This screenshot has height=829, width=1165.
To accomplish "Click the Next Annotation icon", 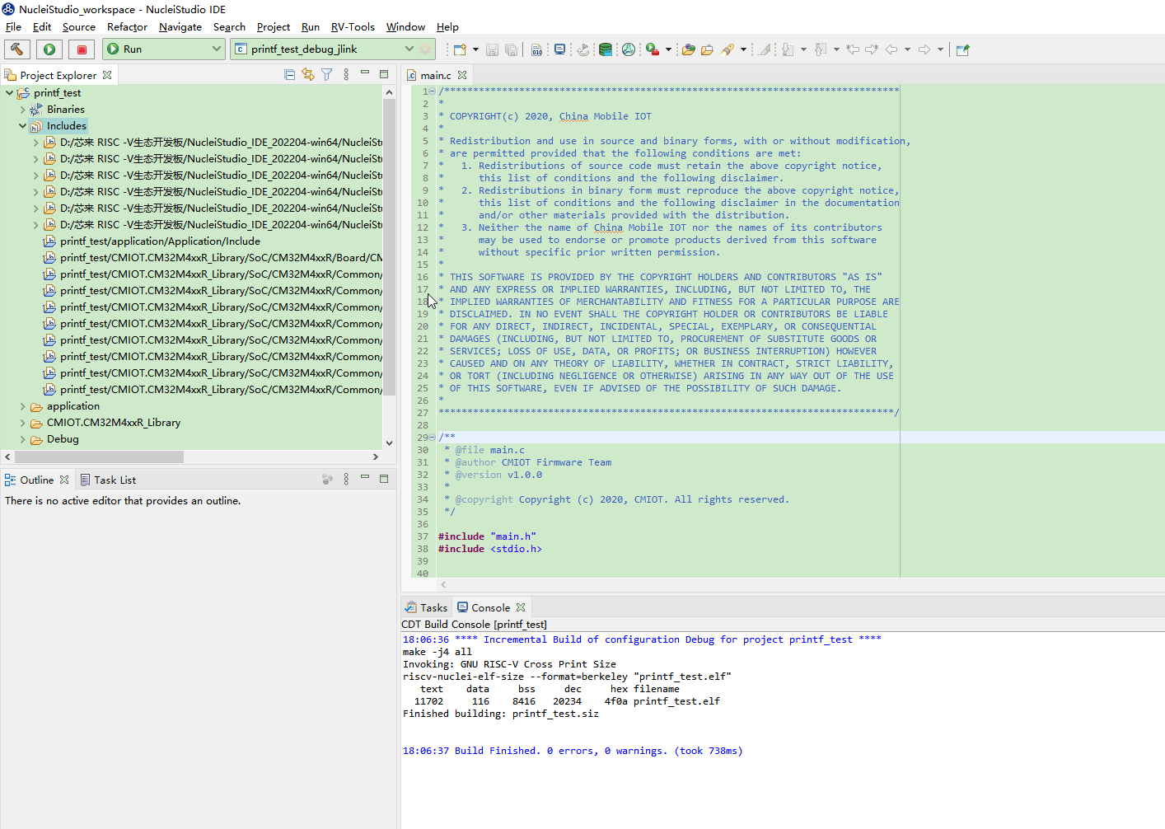I will (x=788, y=49).
